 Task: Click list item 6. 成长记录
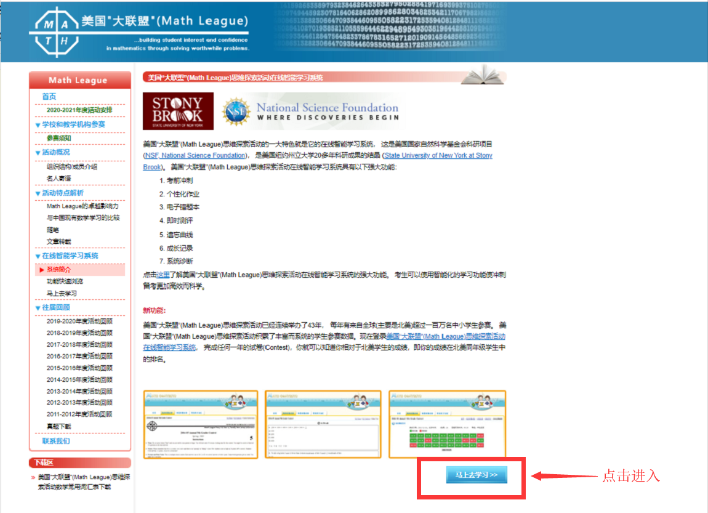pos(176,248)
